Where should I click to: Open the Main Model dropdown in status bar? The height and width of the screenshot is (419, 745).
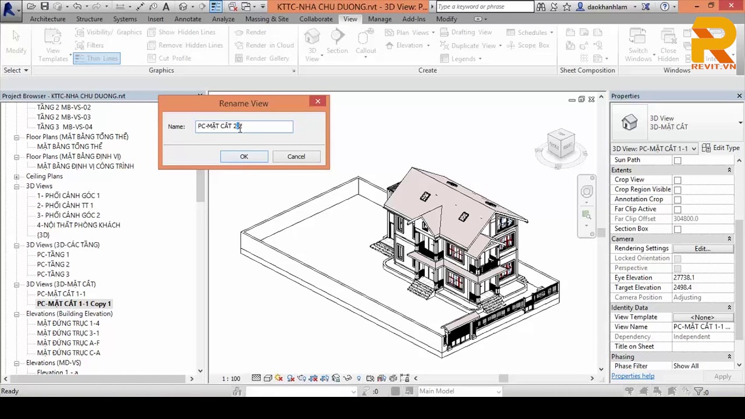coord(460,391)
